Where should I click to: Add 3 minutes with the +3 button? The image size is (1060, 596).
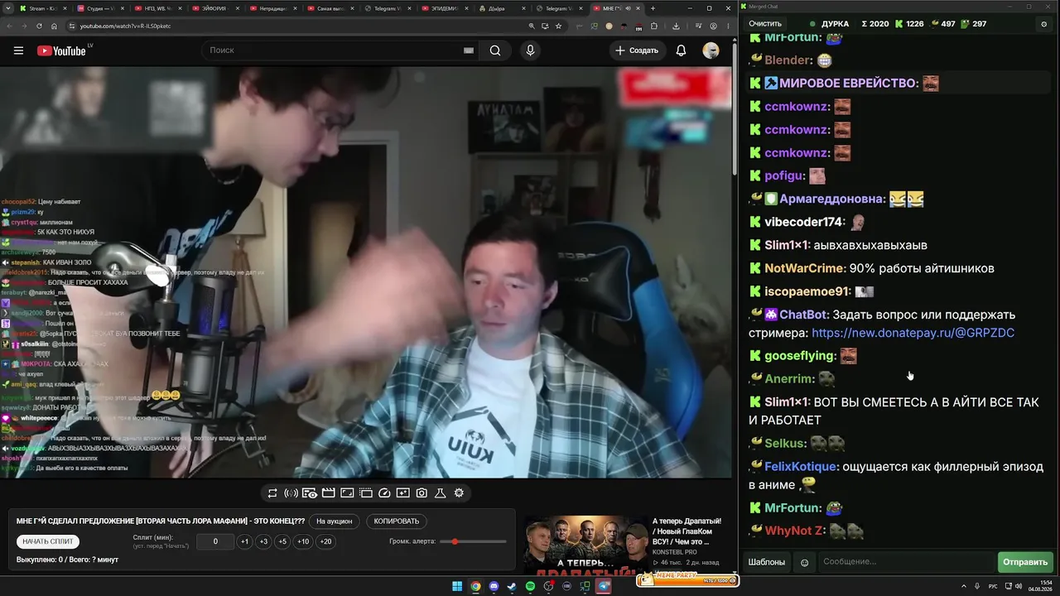pos(263,541)
